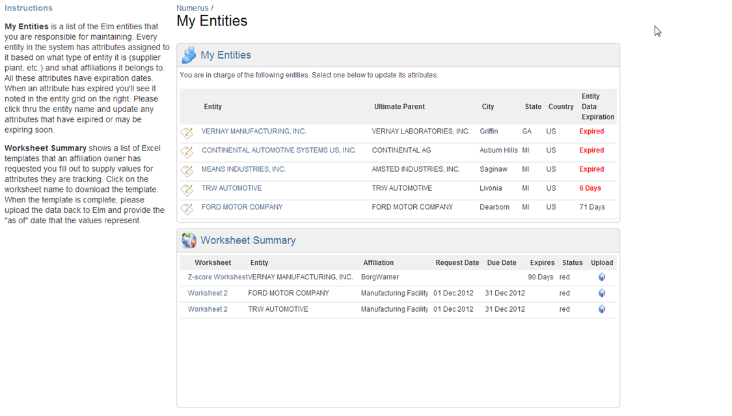
Task: Download Worksheet 2 for FORD MOTOR COMPANY
Action: (x=208, y=293)
